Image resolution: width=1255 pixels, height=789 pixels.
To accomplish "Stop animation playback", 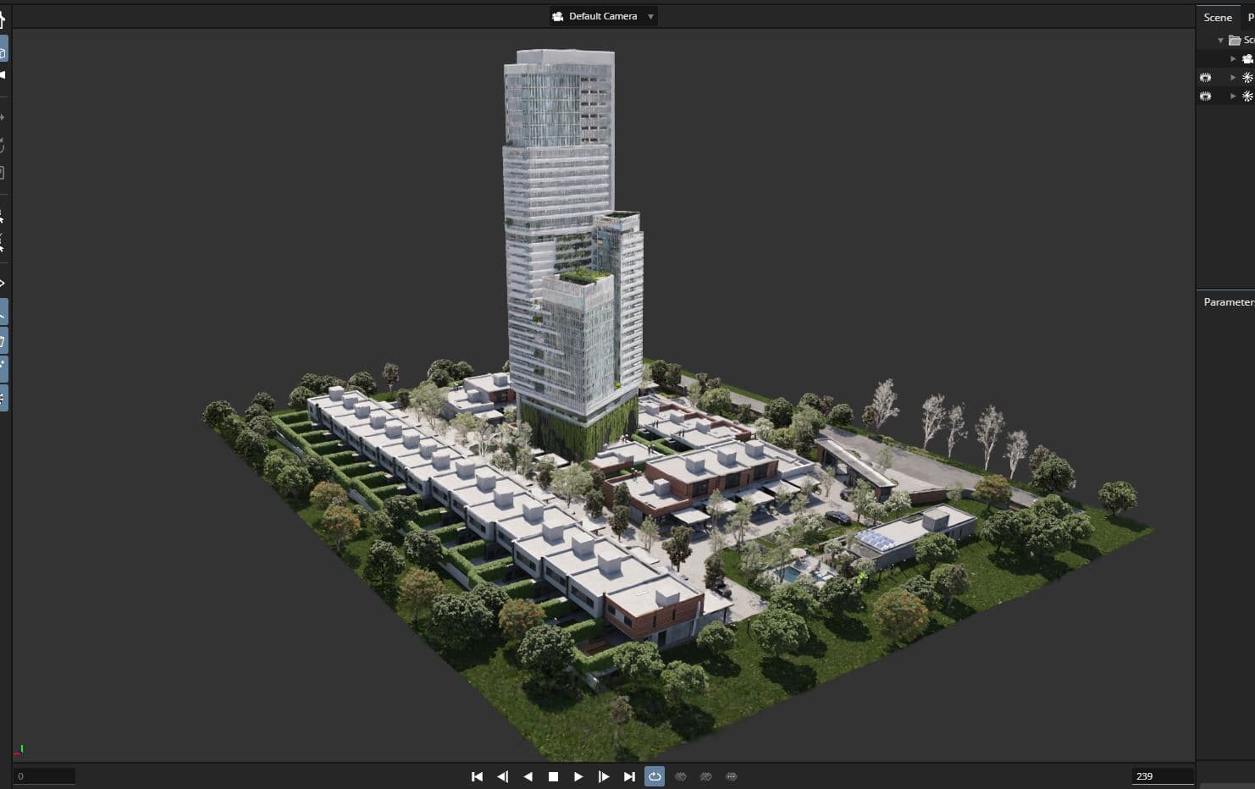I will pyautogui.click(x=553, y=776).
